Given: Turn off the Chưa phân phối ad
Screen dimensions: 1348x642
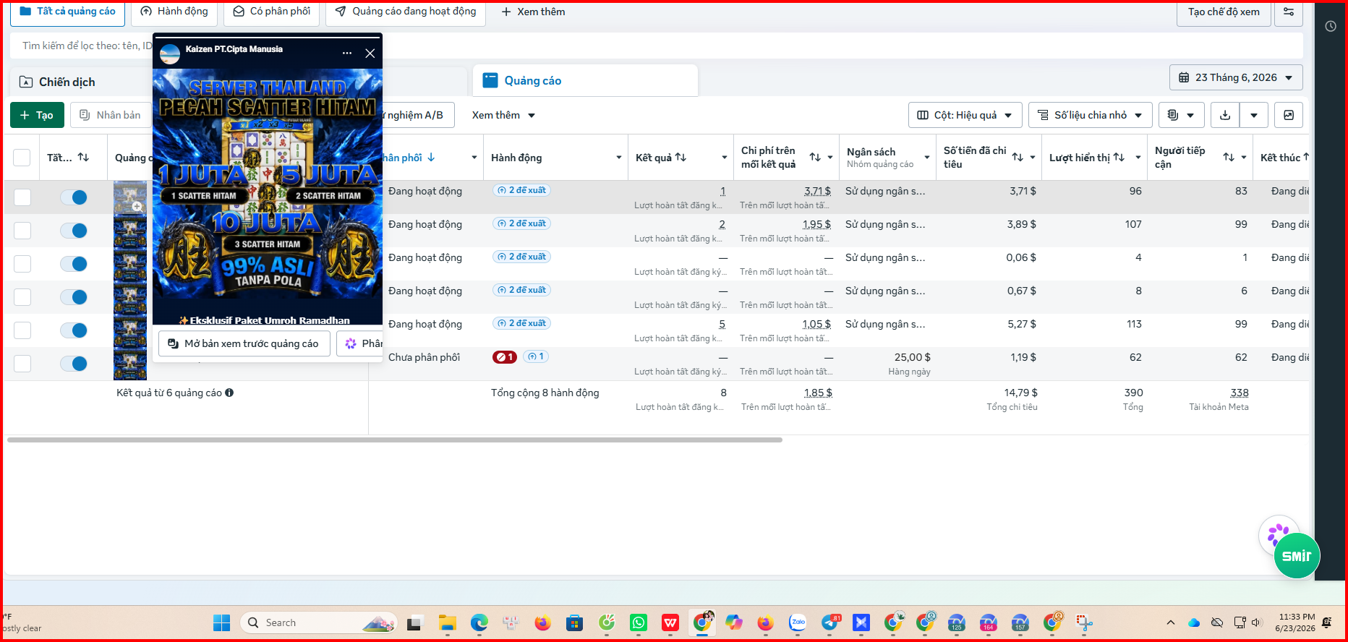Looking at the screenshot, I should pyautogui.click(x=74, y=364).
